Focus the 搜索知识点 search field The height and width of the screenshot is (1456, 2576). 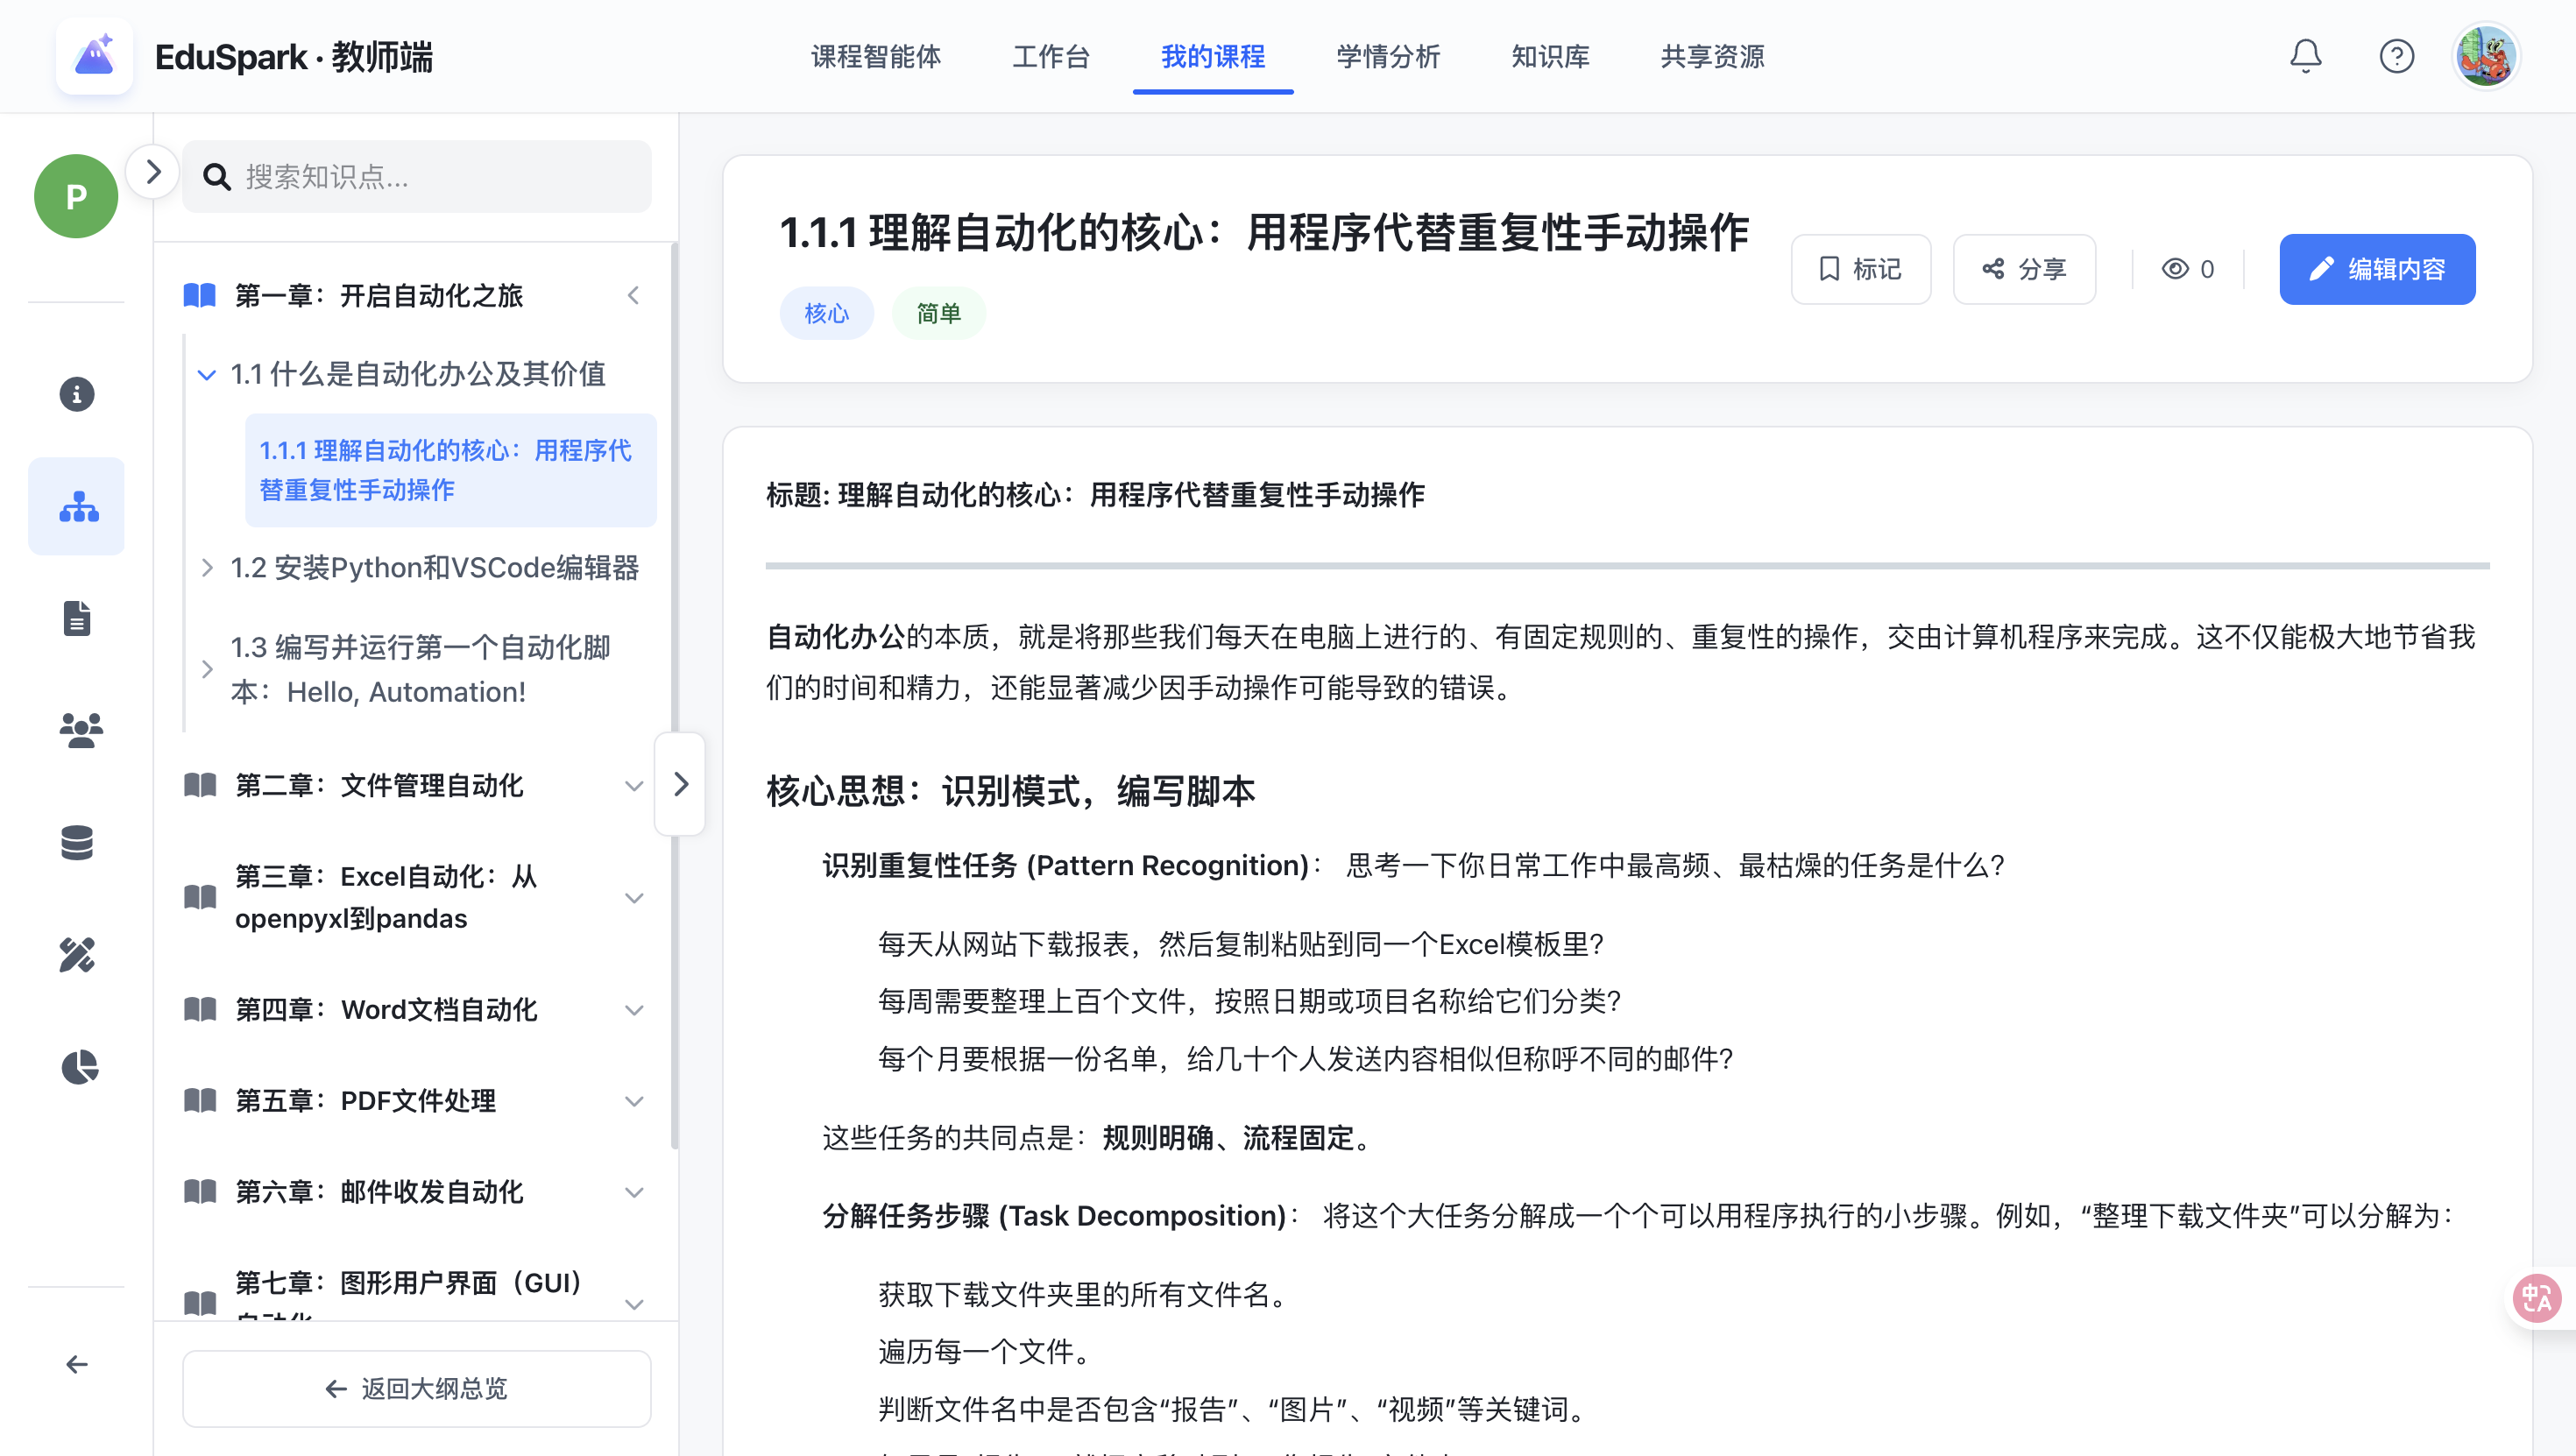tap(417, 176)
